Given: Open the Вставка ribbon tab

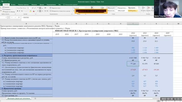Looking at the screenshot, I should point(13,5).
